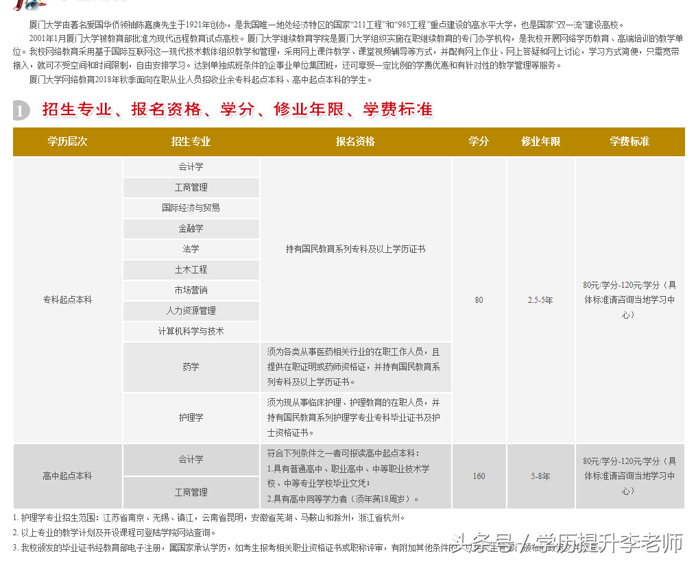696x562 pixels.
Task: Click the nursing requirement text 须为现从事临床护理
Action: click(353, 417)
